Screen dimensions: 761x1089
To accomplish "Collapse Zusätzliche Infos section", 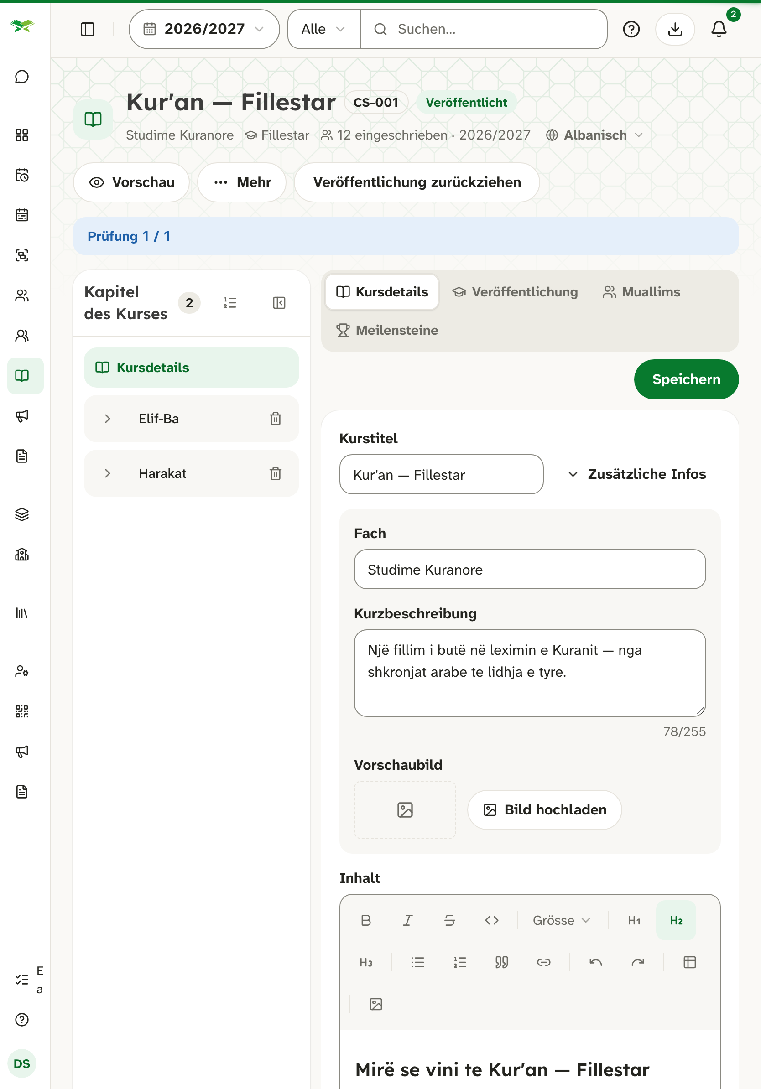I will click(637, 474).
